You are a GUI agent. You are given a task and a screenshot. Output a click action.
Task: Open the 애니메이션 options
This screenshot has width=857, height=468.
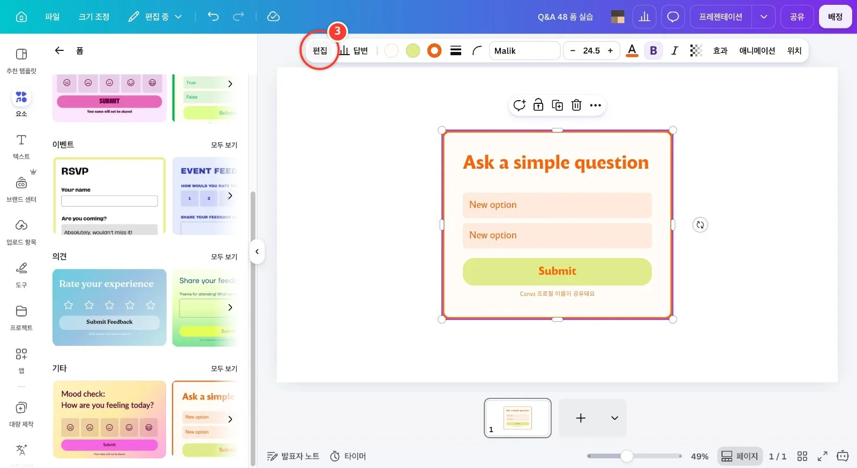coord(757,51)
